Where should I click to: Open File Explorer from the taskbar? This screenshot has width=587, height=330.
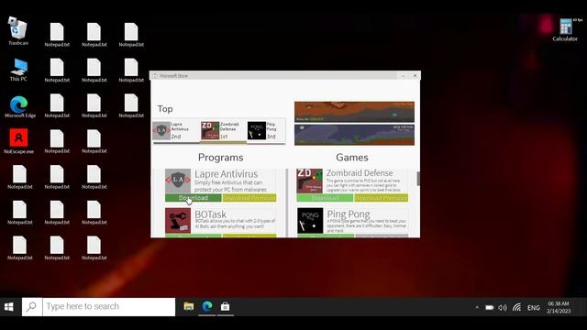pos(189,307)
